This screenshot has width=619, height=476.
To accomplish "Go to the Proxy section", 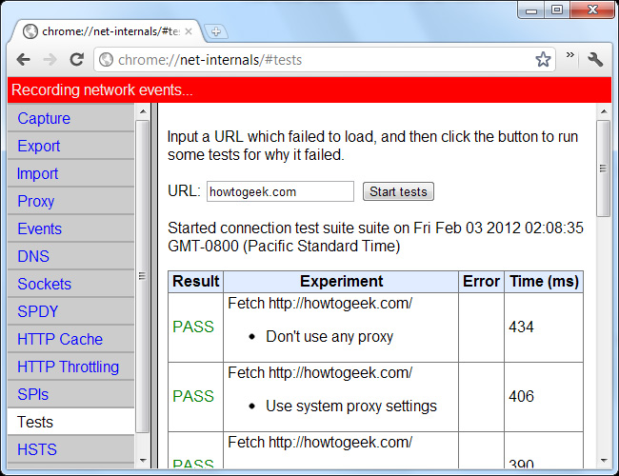I will click(70, 201).
